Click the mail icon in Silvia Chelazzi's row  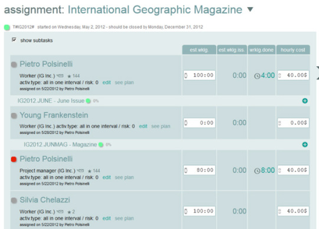(60, 211)
